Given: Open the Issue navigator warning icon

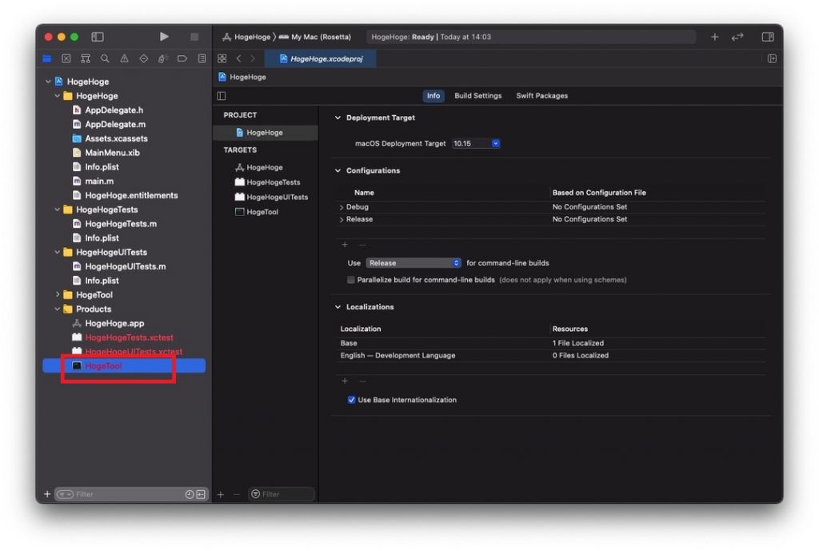Looking at the screenshot, I should 124,58.
